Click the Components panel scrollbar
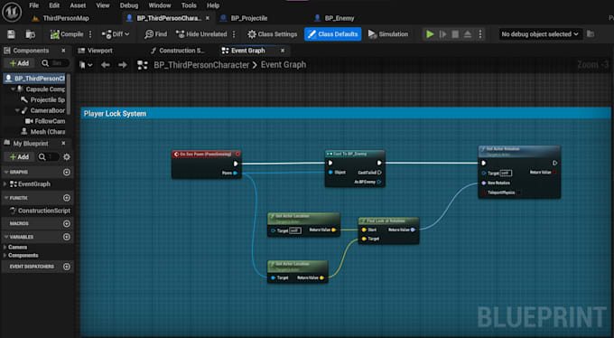Viewport: 614px width, 338px height. coord(69,94)
